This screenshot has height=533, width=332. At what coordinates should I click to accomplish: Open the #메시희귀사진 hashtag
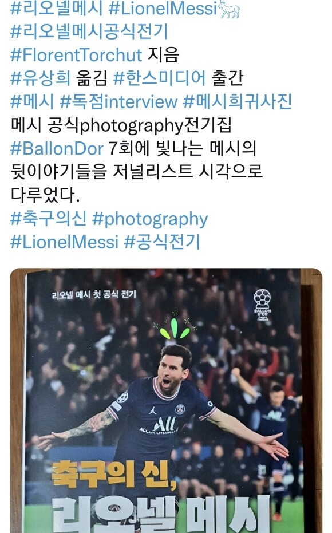coord(237,101)
